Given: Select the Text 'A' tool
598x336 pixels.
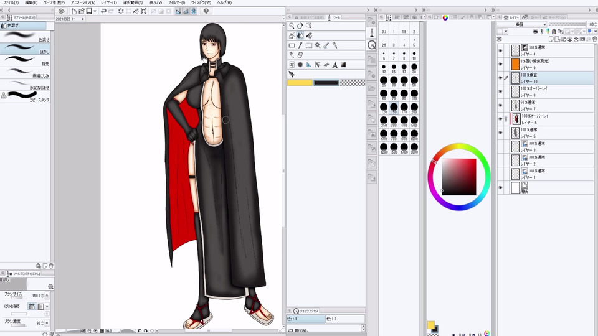Looking at the screenshot, I should pos(335,65).
